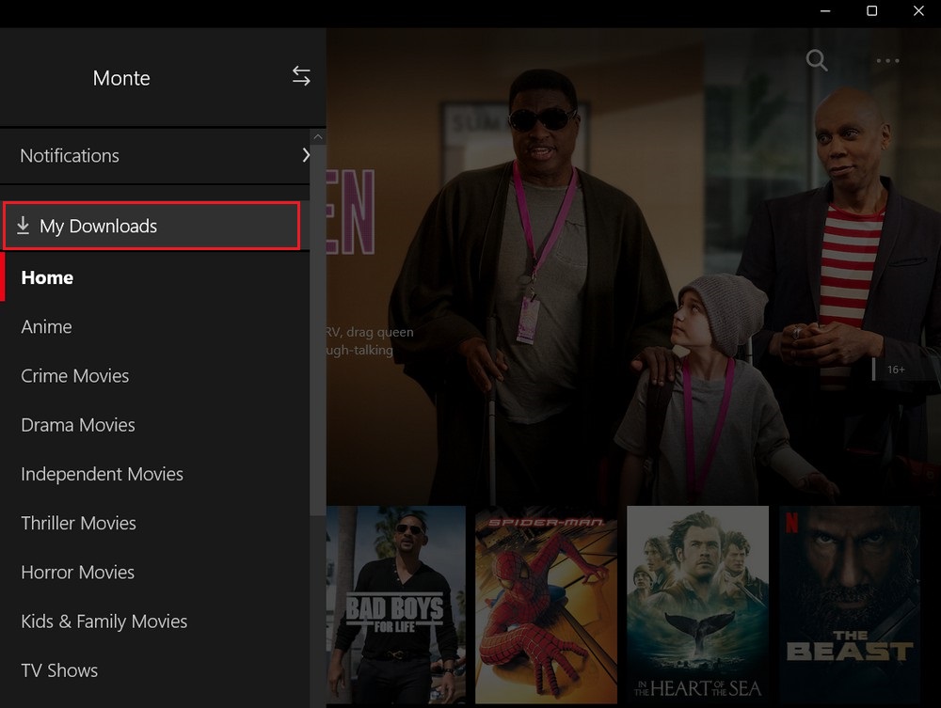941x708 pixels.
Task: Click the sidebar scroll-up arrow
Action: (318, 137)
